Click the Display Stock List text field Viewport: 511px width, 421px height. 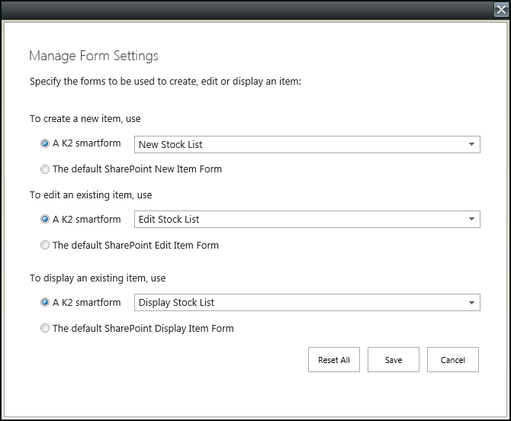click(297, 303)
